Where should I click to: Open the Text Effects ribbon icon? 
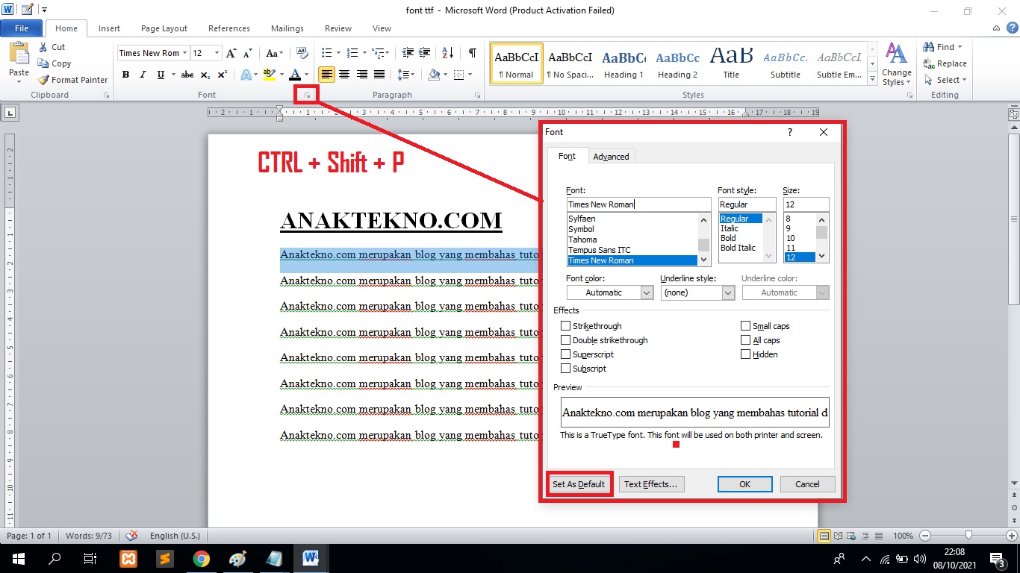[246, 75]
